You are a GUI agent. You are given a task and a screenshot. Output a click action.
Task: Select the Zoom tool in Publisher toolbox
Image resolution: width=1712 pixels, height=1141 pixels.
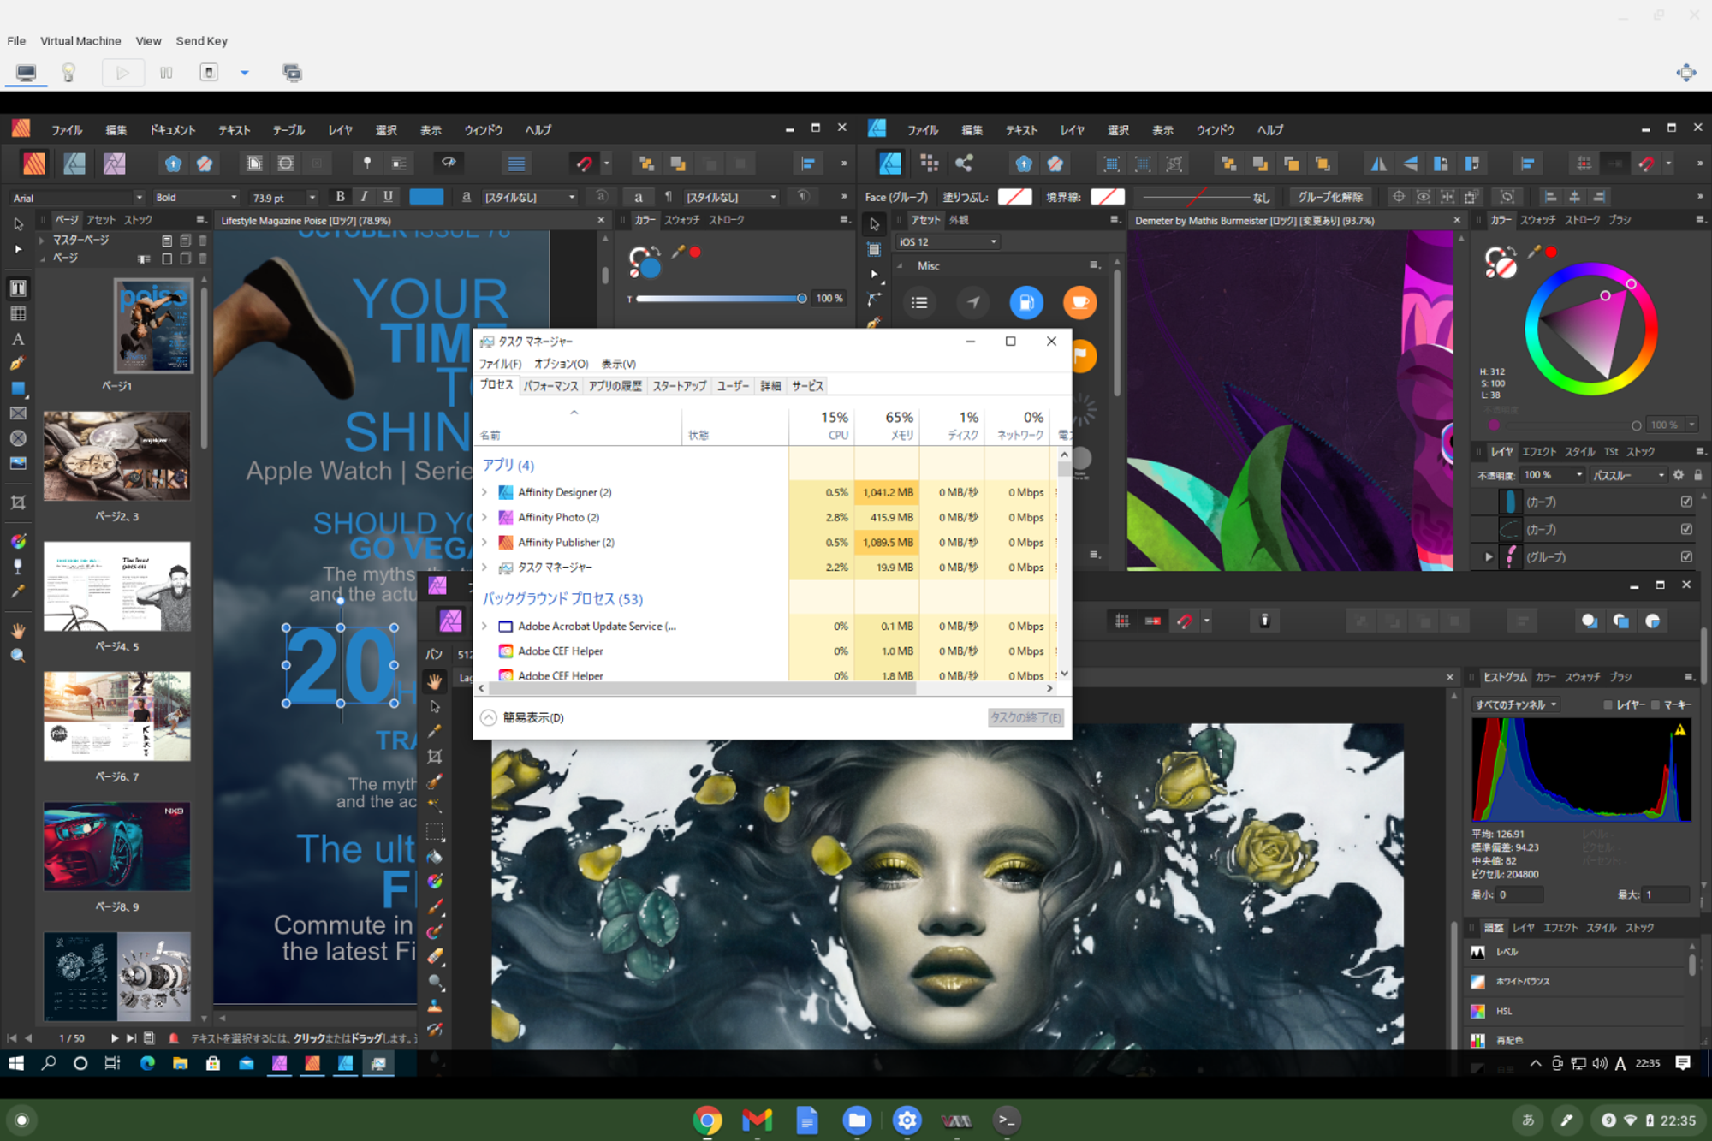pos(18,656)
